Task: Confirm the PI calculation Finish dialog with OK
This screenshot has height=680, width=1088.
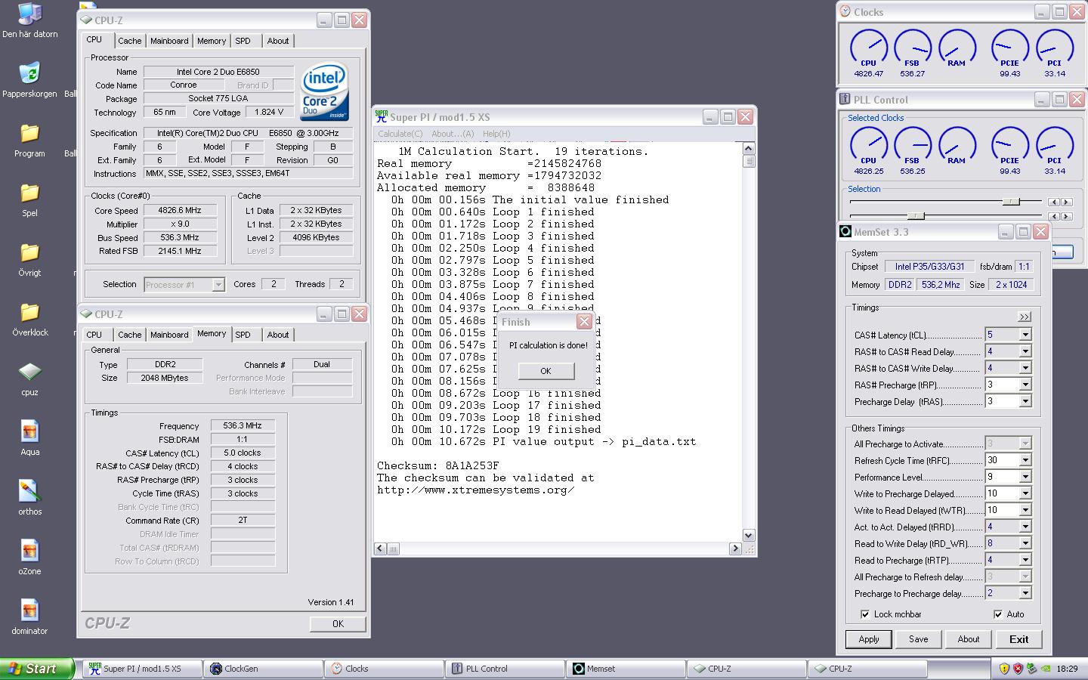Action: 546,371
